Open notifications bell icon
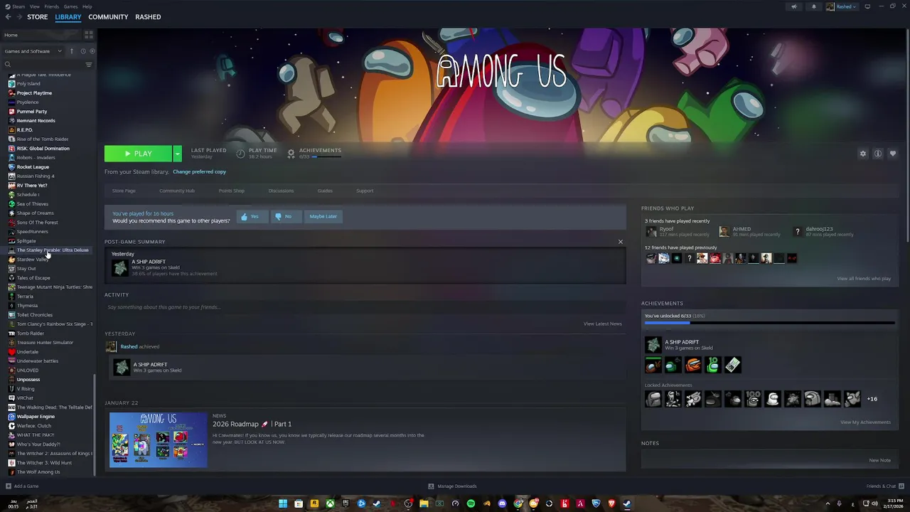 [x=814, y=6]
